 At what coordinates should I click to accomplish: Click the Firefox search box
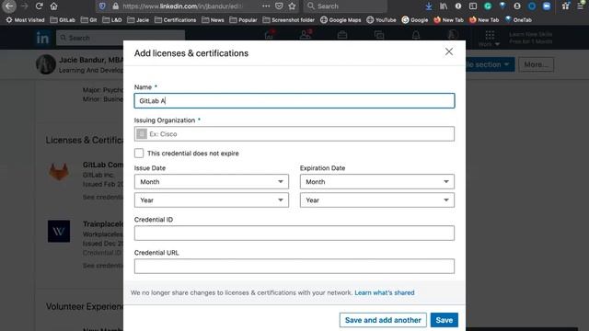click(345, 6)
